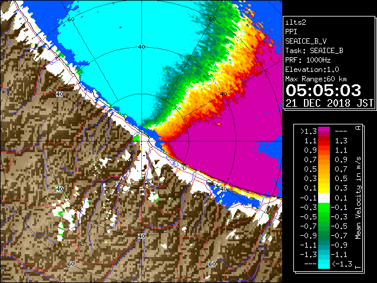Click the scan time '05:05:03'

[323, 90]
